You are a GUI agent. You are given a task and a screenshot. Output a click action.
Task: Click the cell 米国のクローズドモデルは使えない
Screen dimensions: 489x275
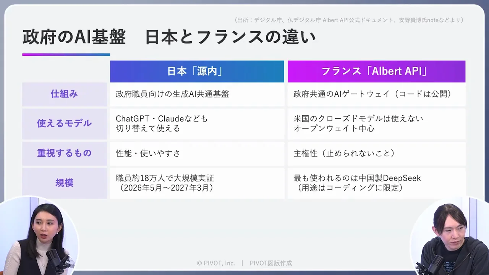376,123
